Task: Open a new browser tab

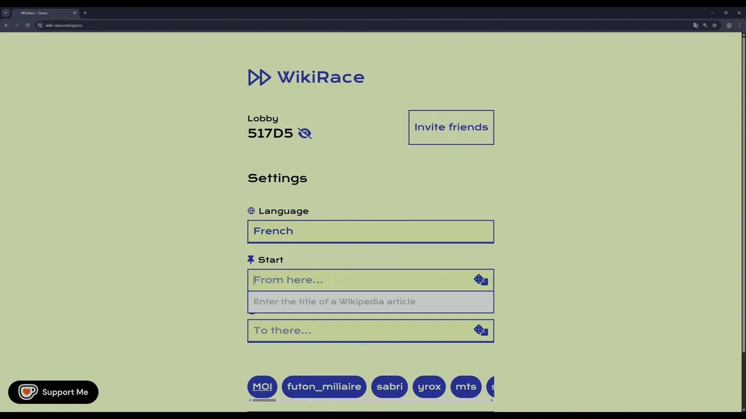Action: pos(85,13)
